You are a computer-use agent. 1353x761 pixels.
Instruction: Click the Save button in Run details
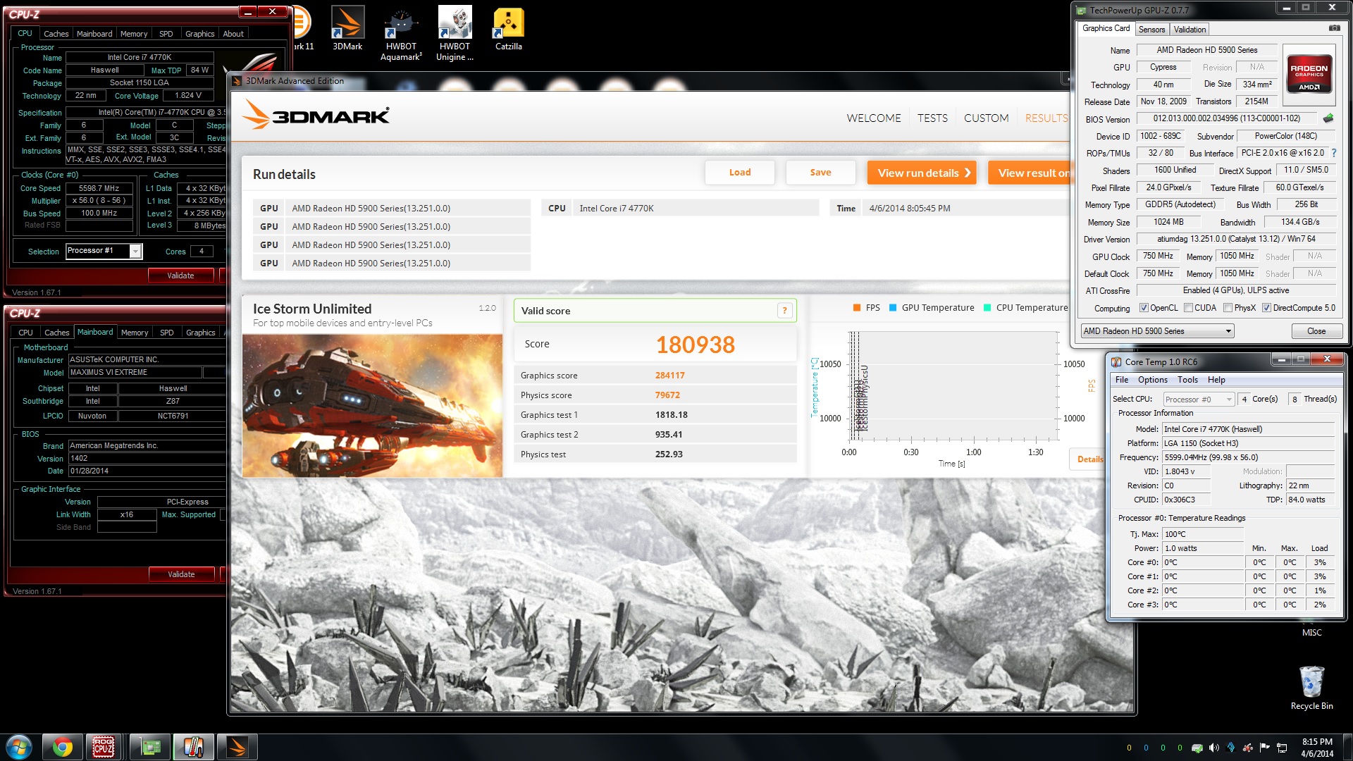pos(820,173)
